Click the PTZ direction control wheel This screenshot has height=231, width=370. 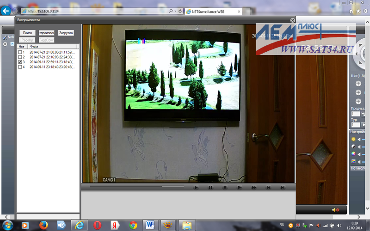click(360, 54)
